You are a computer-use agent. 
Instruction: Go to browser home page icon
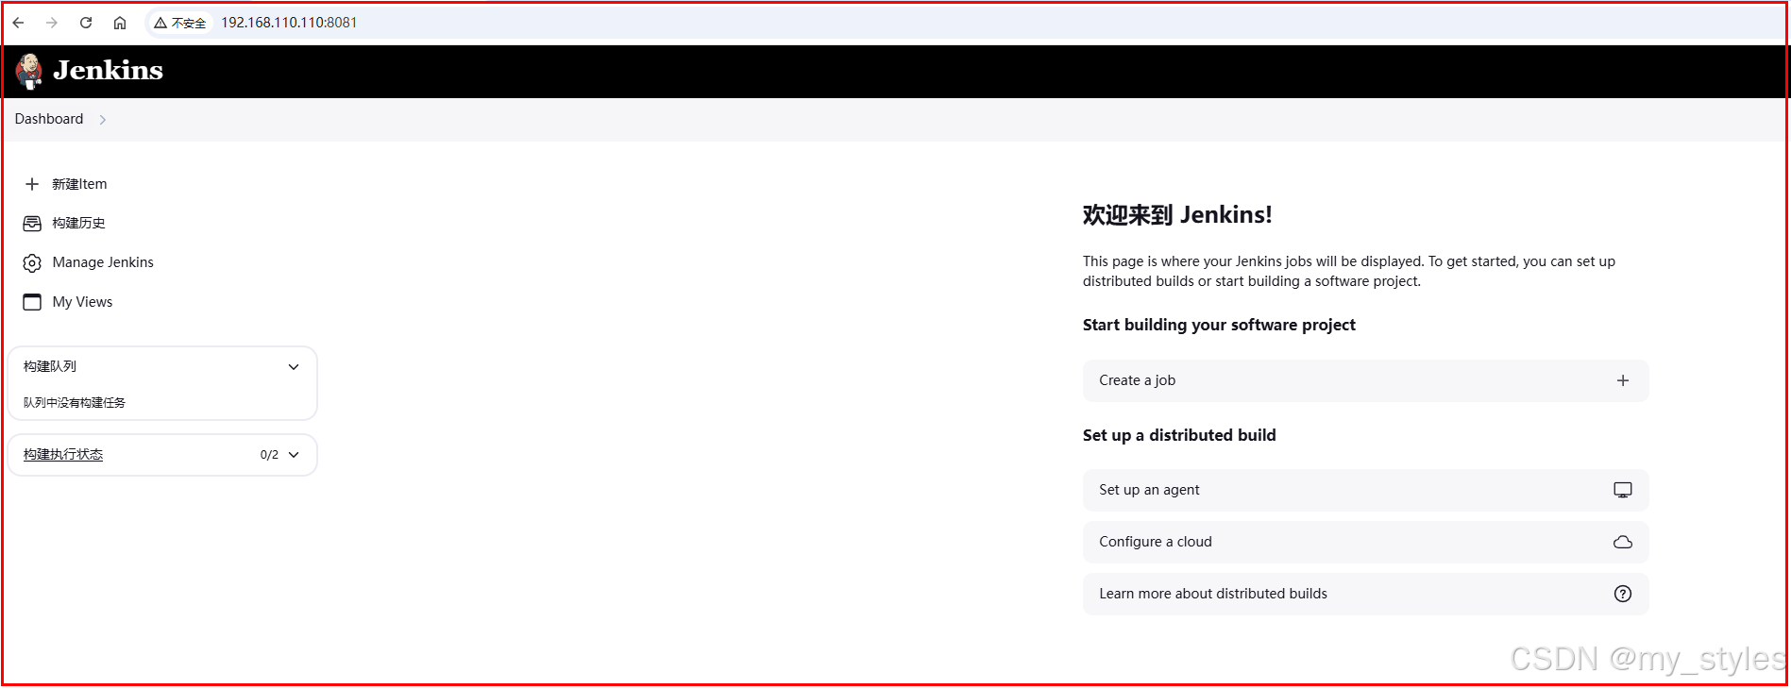[x=120, y=23]
